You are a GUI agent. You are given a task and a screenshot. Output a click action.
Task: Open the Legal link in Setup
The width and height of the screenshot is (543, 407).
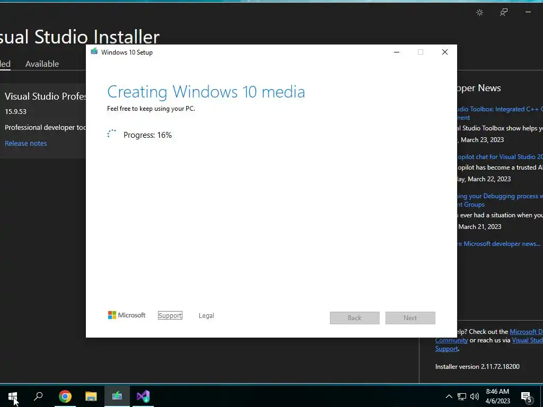tap(206, 316)
